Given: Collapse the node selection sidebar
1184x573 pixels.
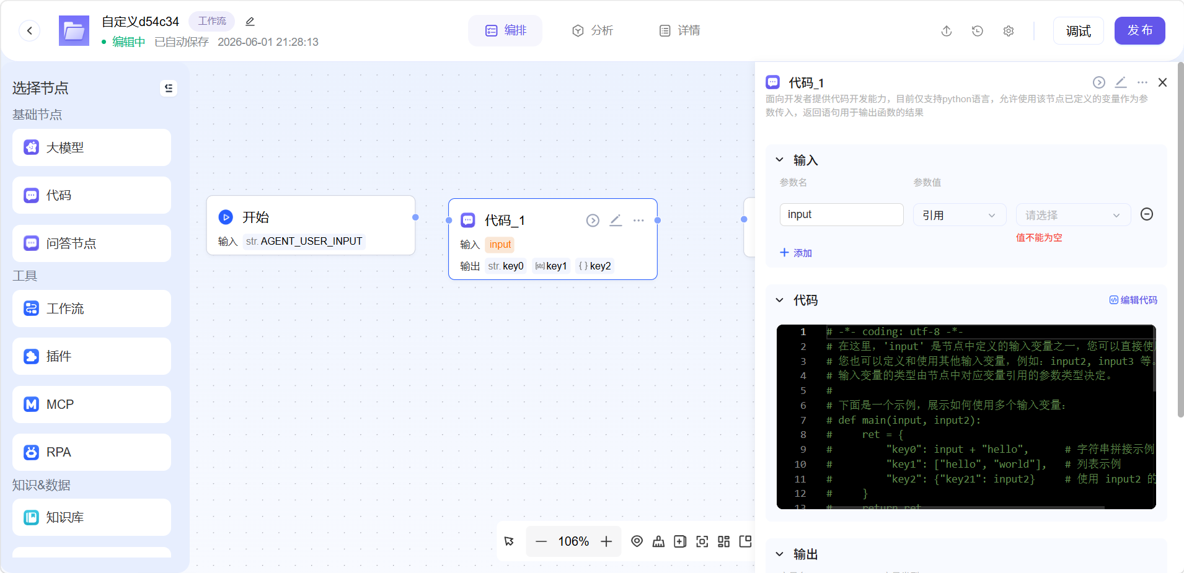Looking at the screenshot, I should (x=169, y=88).
